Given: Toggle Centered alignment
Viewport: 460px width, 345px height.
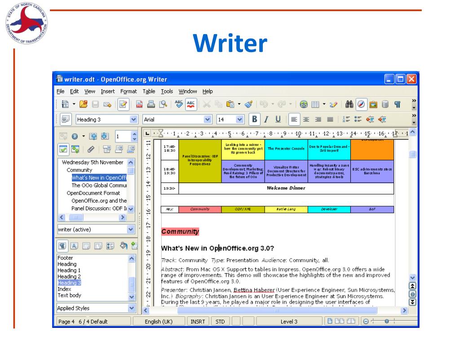Looking at the screenshot, I should 306,119.
